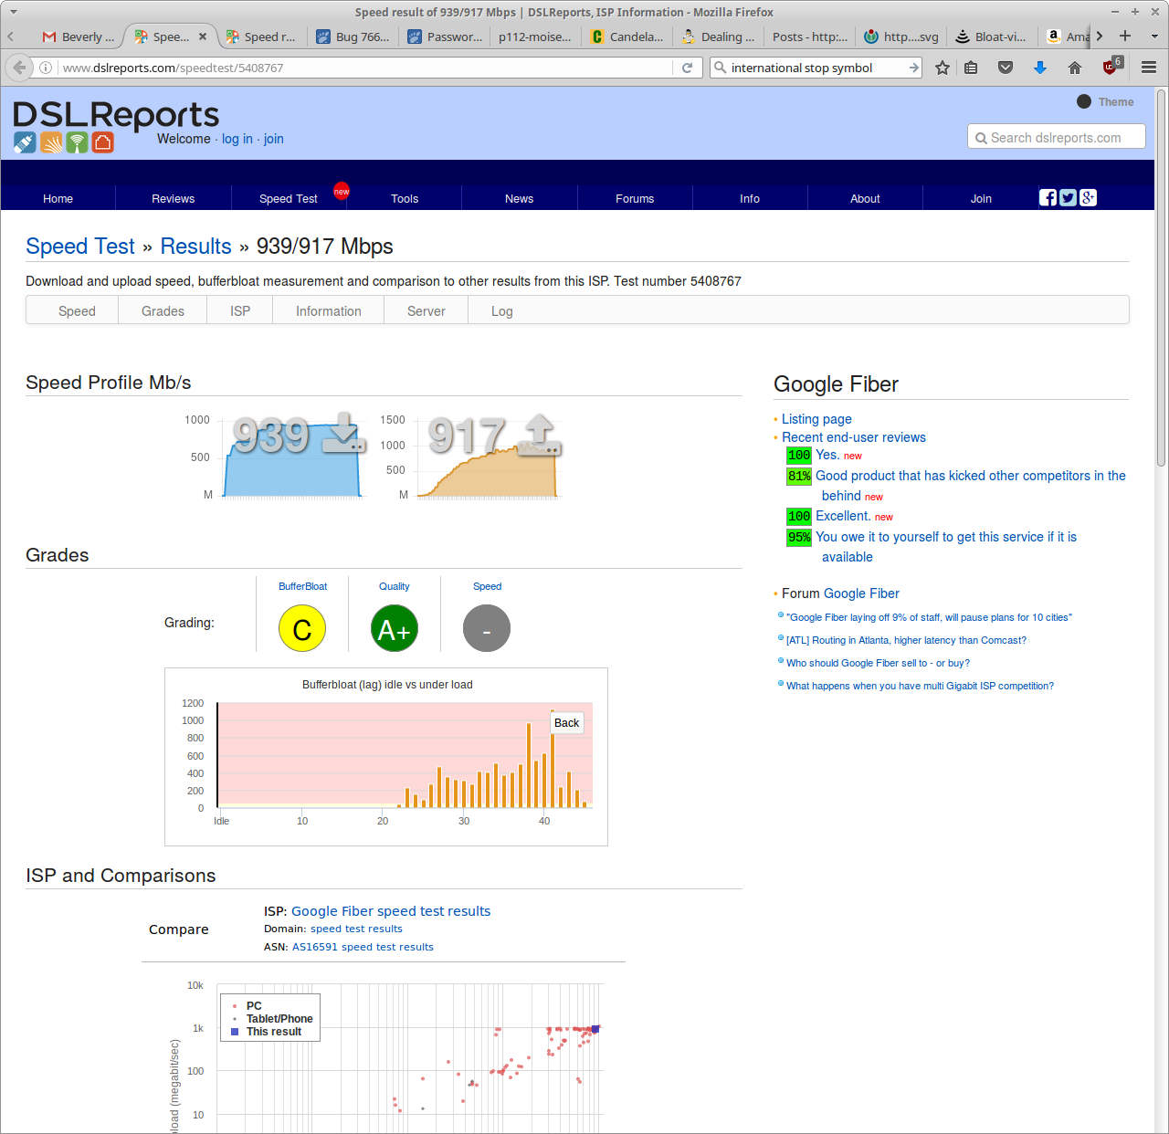This screenshot has width=1169, height=1134.
Task: Open Recent end-user reviews link
Action: click(854, 437)
